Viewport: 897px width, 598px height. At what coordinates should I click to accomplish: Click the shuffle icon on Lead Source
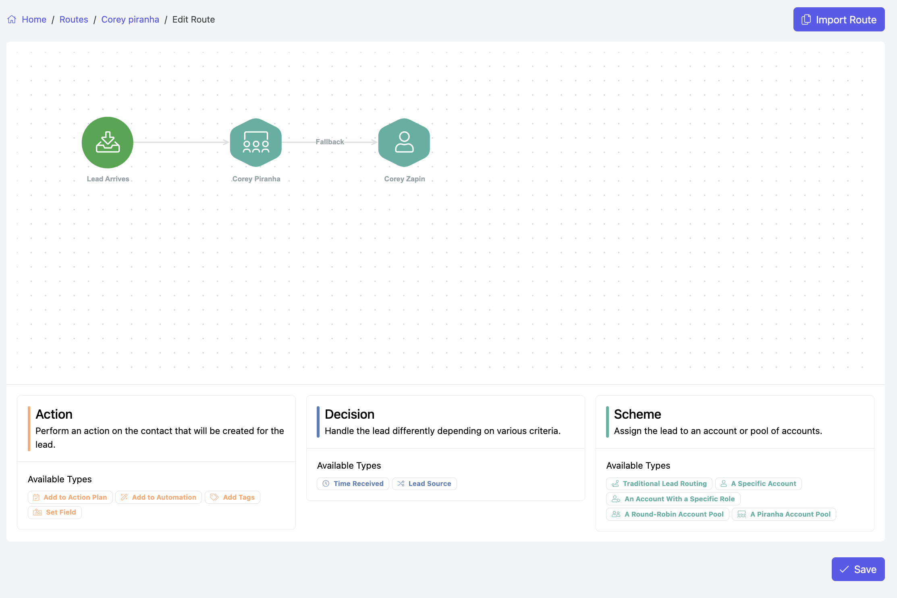pos(401,484)
